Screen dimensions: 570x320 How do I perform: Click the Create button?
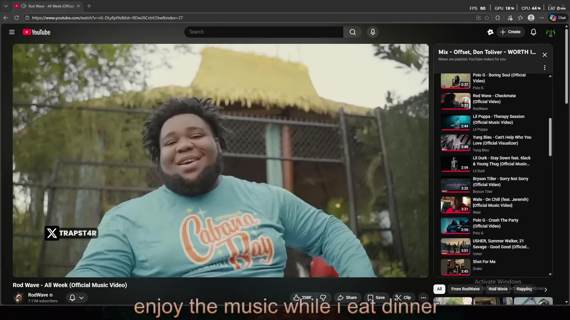[510, 32]
